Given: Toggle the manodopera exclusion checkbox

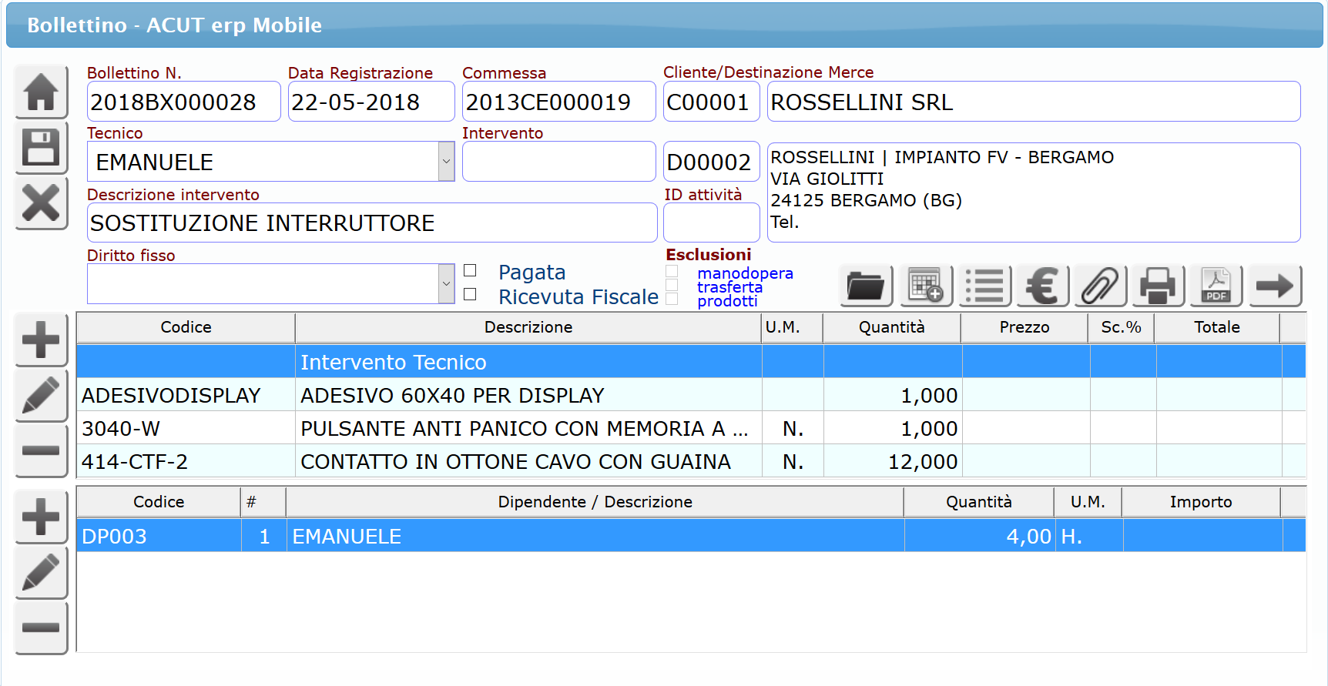Looking at the screenshot, I should click(x=672, y=272).
